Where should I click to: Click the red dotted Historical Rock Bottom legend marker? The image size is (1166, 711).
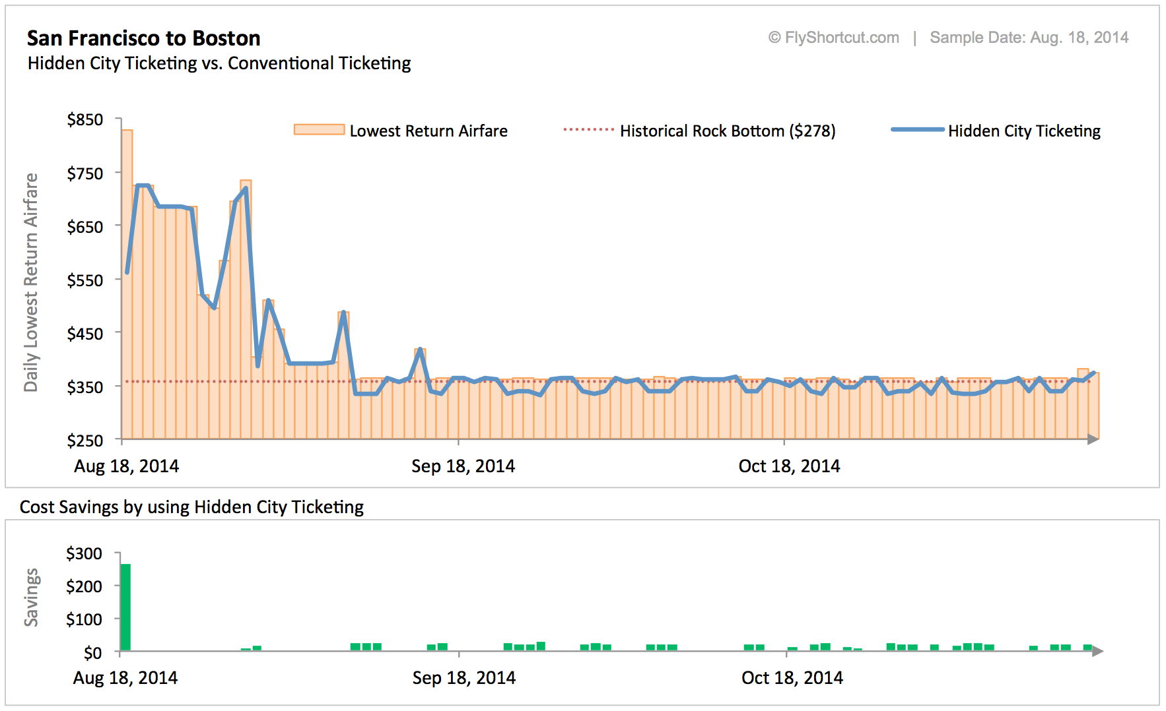[588, 129]
